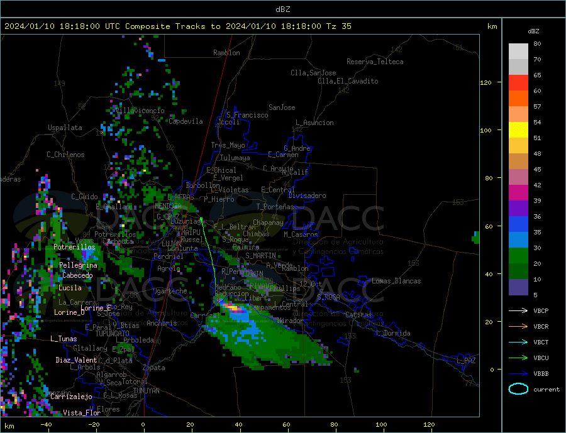The height and width of the screenshot is (433, 566).
Task: Select the light blue 35–30 dBZ band
Action: pyautogui.click(x=518, y=240)
